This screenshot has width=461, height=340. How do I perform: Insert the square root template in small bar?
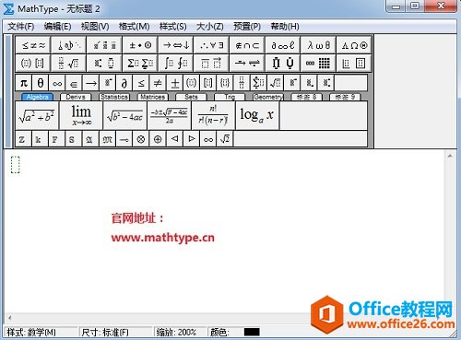[275, 83]
